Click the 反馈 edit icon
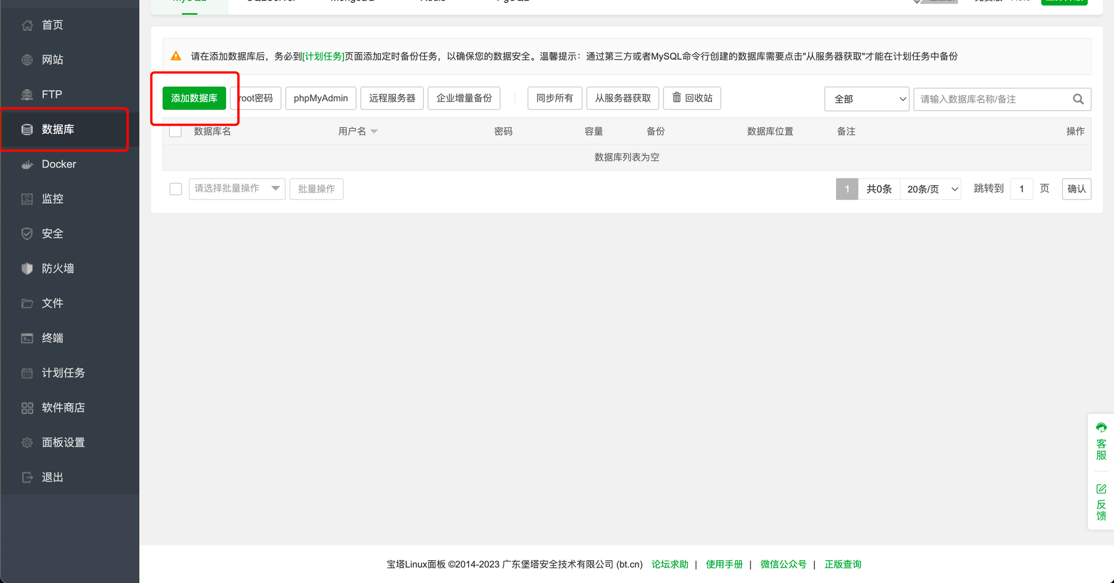Viewport: 1114px width, 583px height. [x=1101, y=489]
